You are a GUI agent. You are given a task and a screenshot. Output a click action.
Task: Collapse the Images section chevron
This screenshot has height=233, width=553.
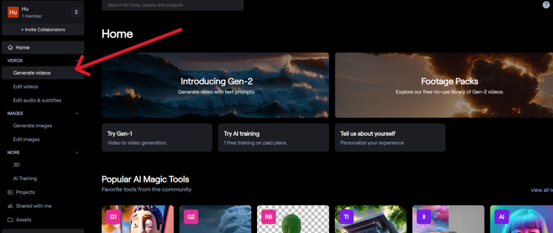[x=77, y=113]
